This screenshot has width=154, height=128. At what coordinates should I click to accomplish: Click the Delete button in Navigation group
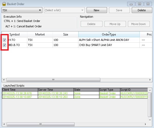[91, 24]
